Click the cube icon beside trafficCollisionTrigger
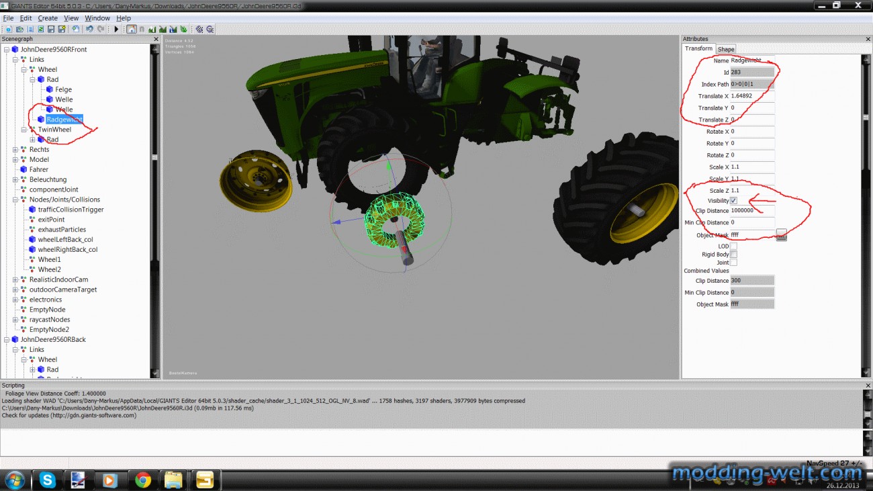Image resolution: width=873 pixels, height=491 pixels. 32,210
